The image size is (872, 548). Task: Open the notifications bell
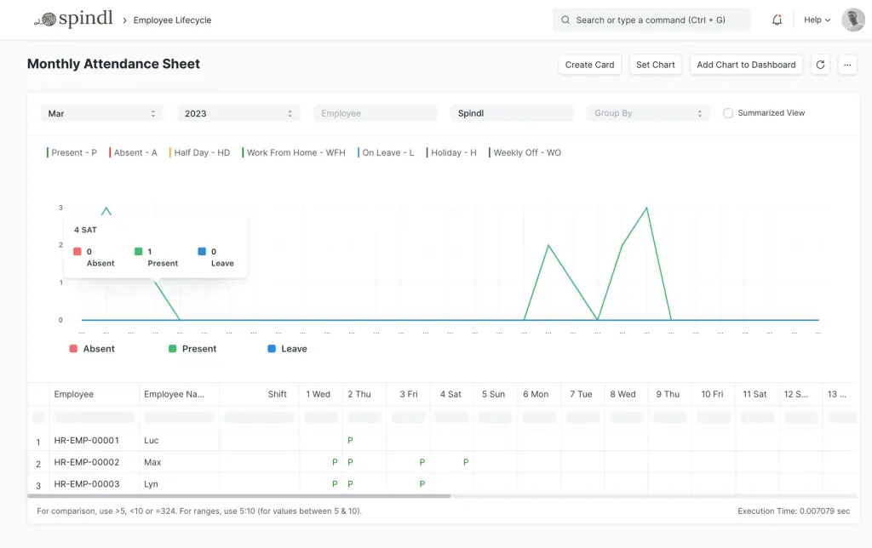click(777, 20)
